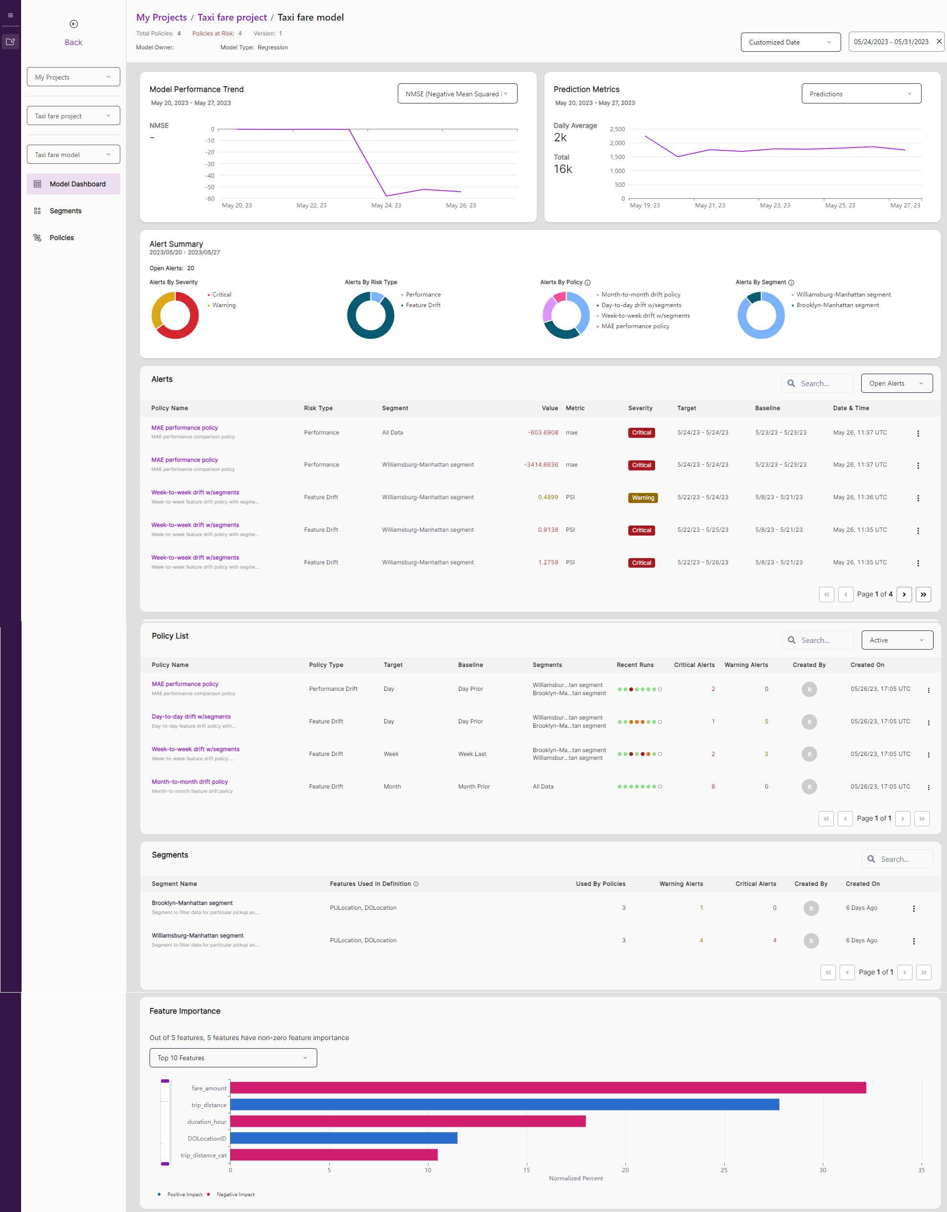The height and width of the screenshot is (1212, 947).
Task: Click the Alerts search field
Action: (x=818, y=383)
